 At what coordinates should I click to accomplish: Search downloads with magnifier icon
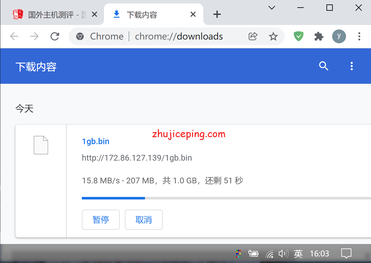[324, 66]
